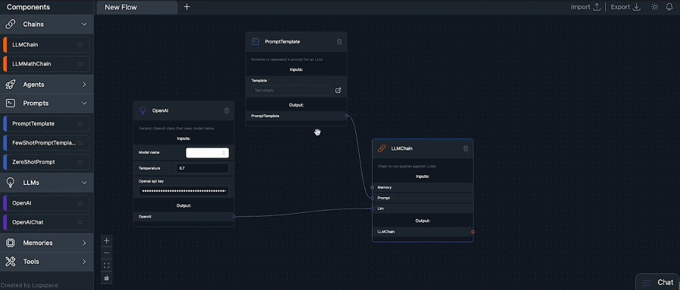Fit the flow view to screen

point(106,265)
